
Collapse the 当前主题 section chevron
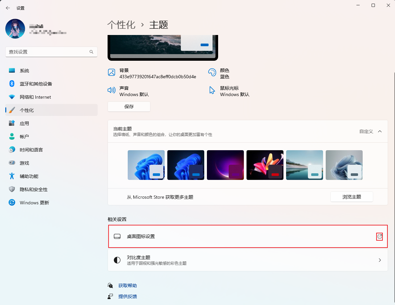(x=380, y=131)
